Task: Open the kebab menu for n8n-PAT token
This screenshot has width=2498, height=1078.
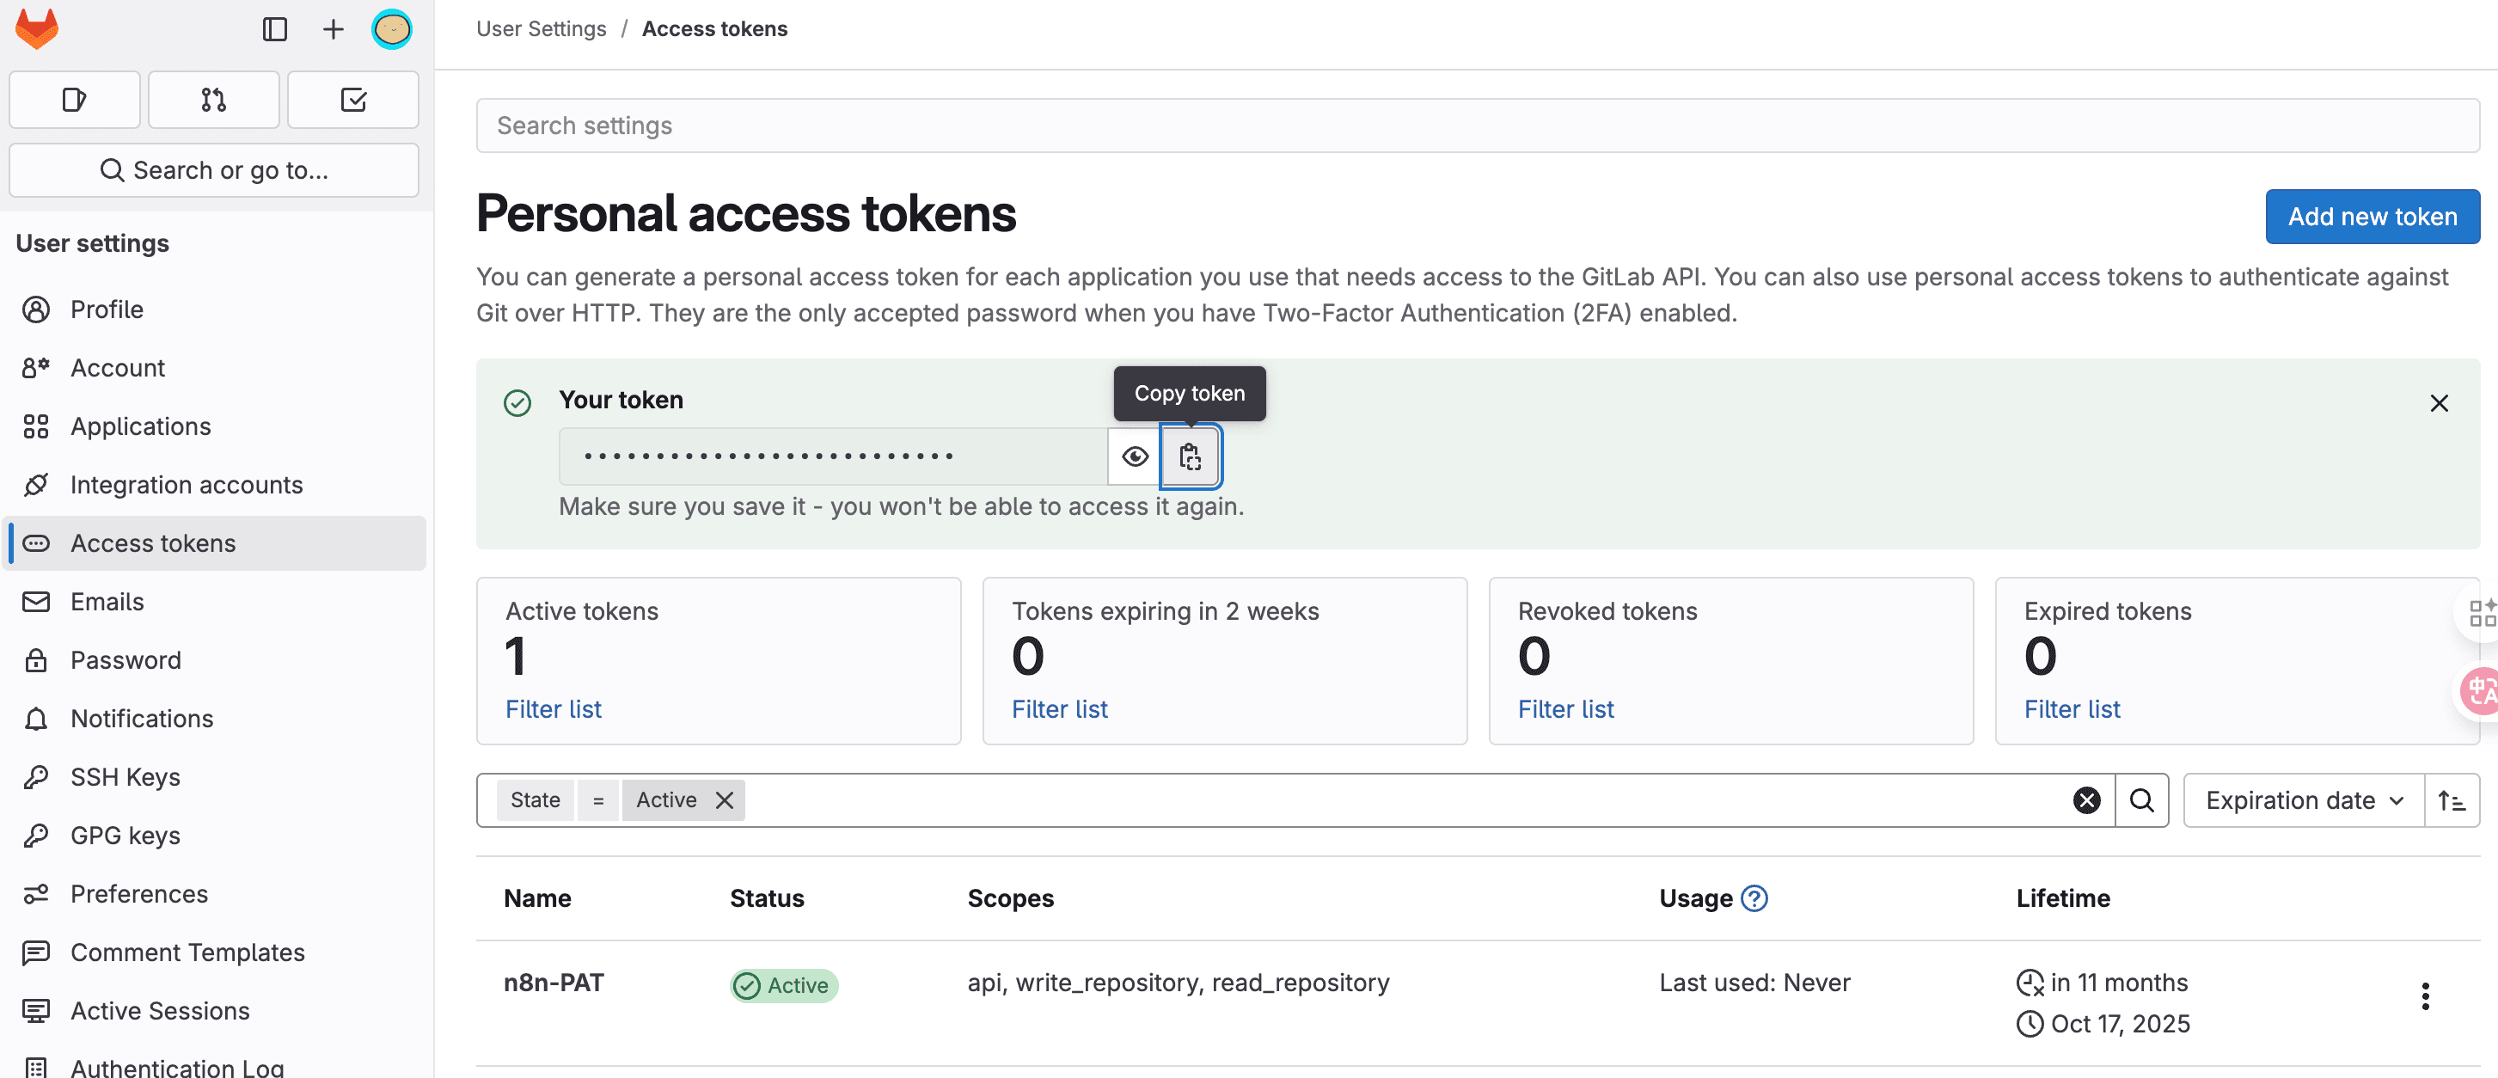Action: click(x=2425, y=995)
